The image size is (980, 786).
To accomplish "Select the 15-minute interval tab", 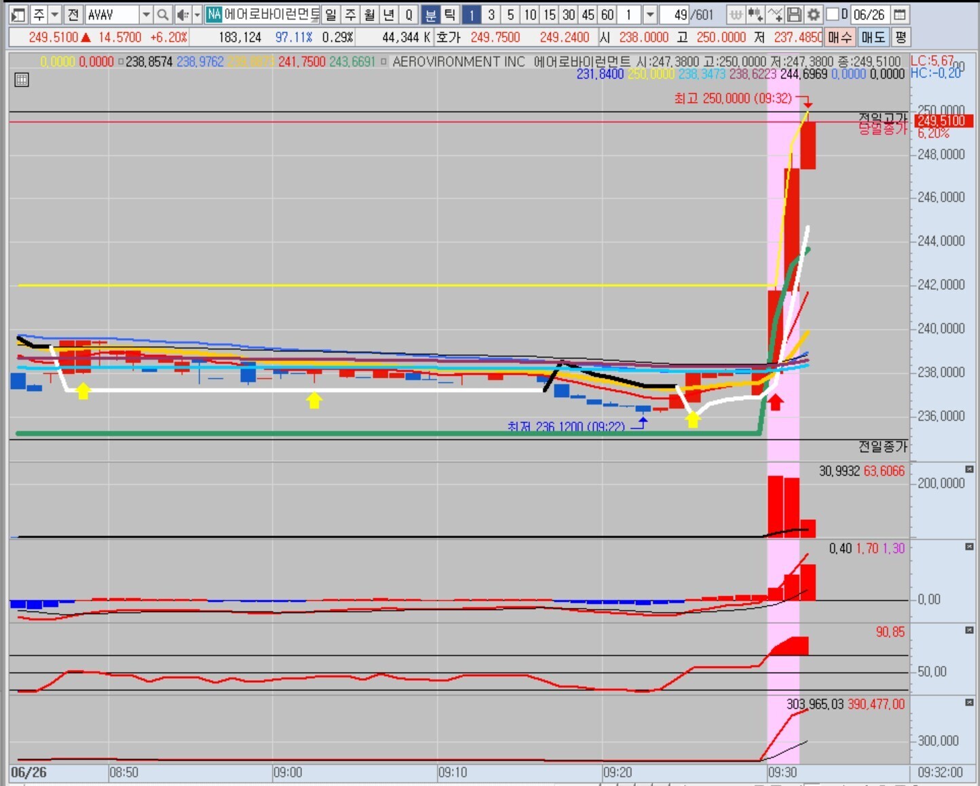I will pyautogui.click(x=550, y=14).
